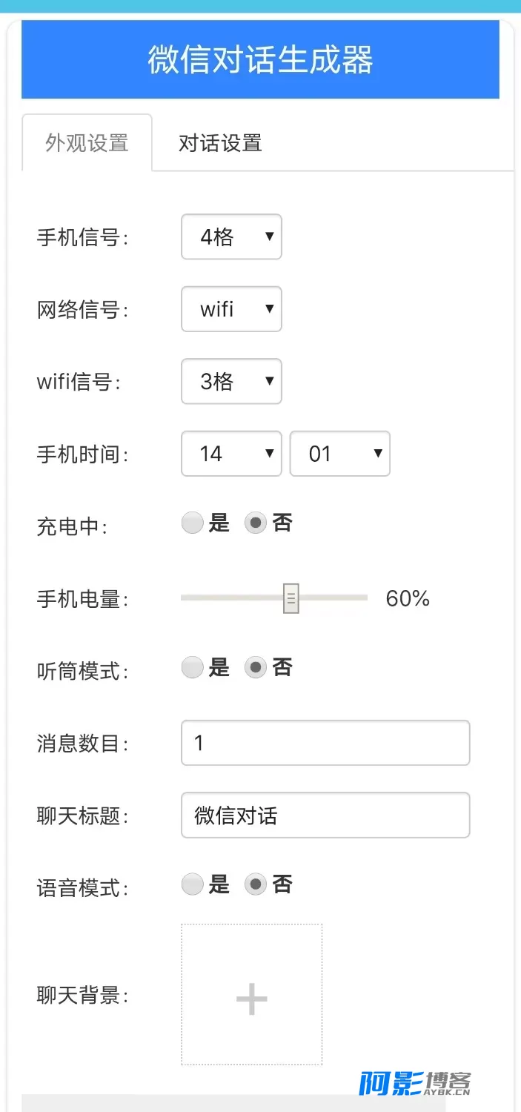Select the 外观设置 tab

87,142
